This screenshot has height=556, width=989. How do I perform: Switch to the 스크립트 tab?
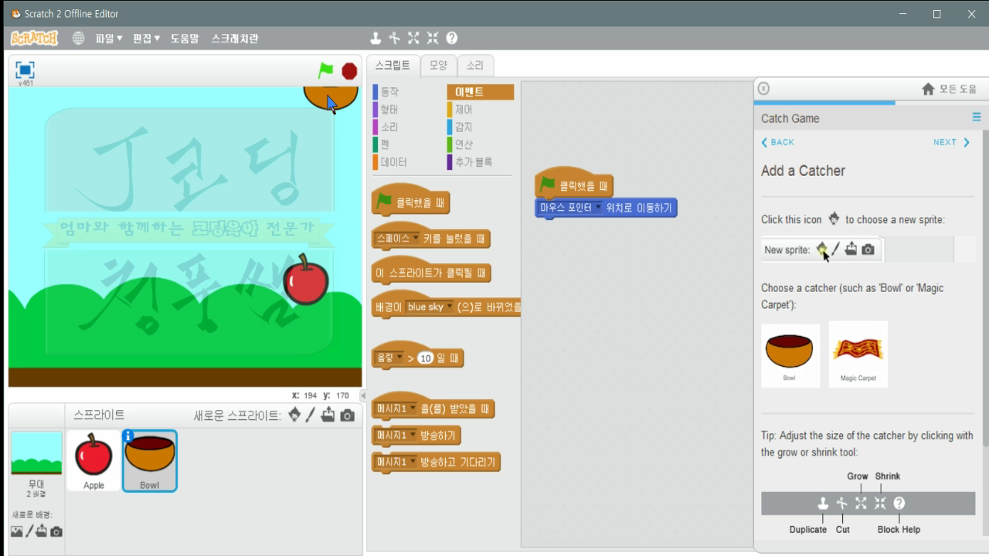pyautogui.click(x=393, y=66)
